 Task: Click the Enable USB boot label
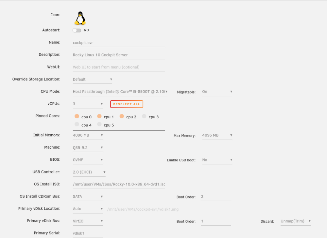[181, 160]
